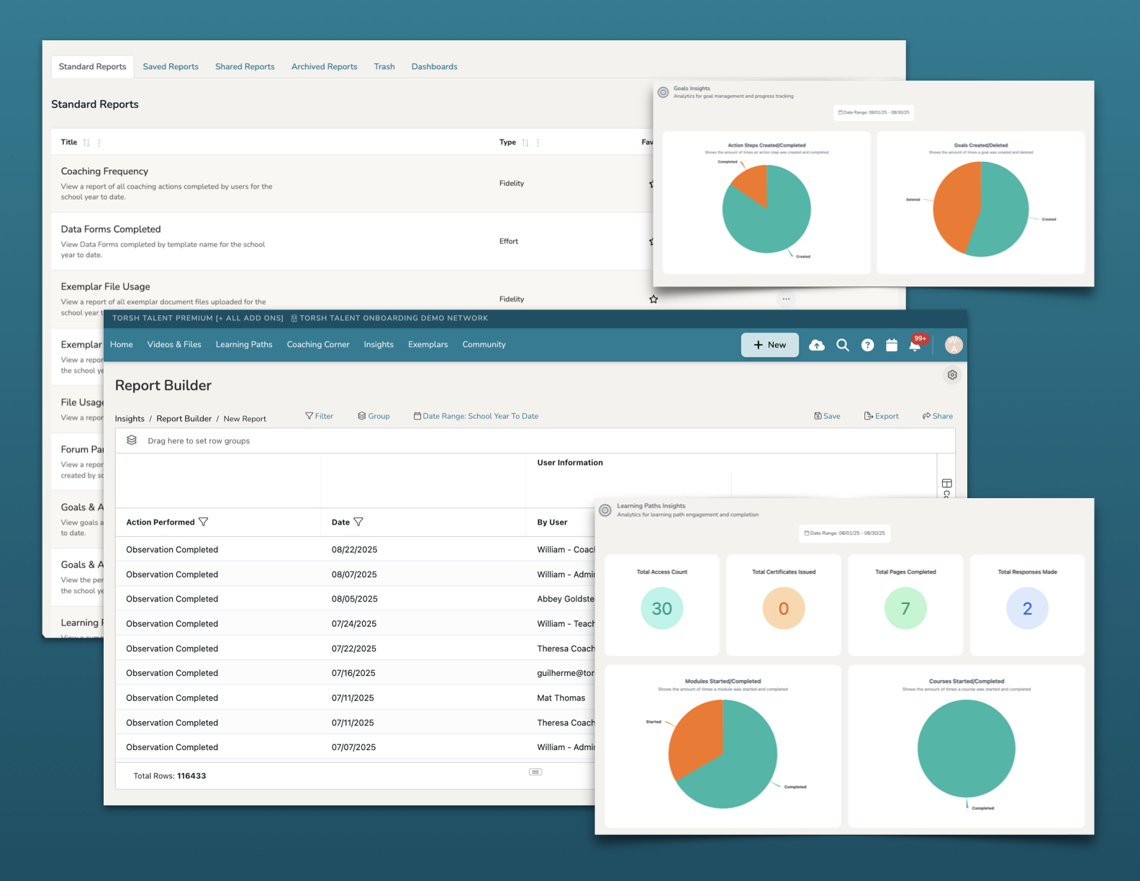Switch to the Saved Reports tab
Viewport: 1140px width, 881px height.
point(171,67)
